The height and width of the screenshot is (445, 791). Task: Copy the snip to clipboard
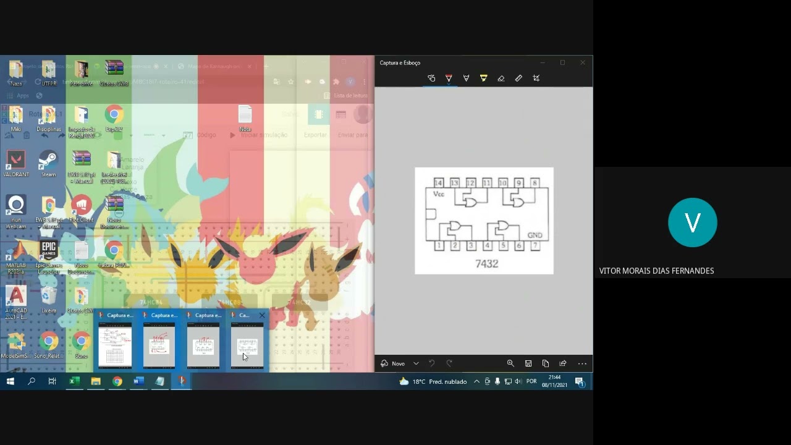point(546,363)
